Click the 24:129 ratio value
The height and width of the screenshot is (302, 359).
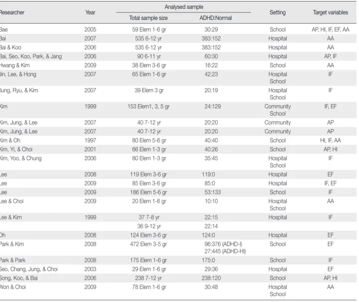pos(213,106)
